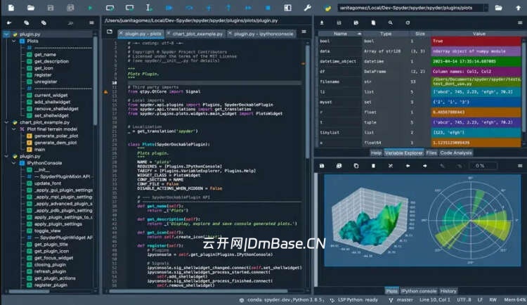The height and width of the screenshot is (305, 527).
Task: Switch to History tab
Action: pos(448,291)
